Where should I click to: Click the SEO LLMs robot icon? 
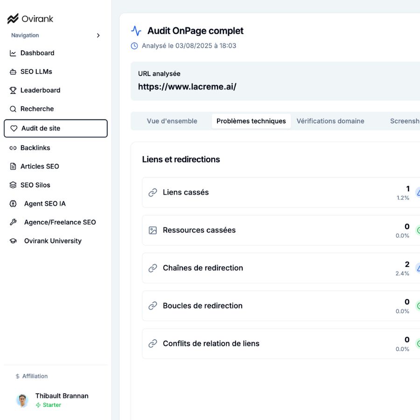13,72
